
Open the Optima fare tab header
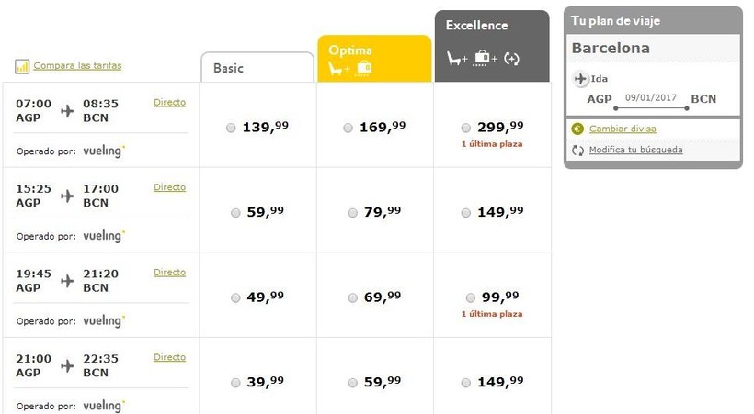(x=373, y=50)
